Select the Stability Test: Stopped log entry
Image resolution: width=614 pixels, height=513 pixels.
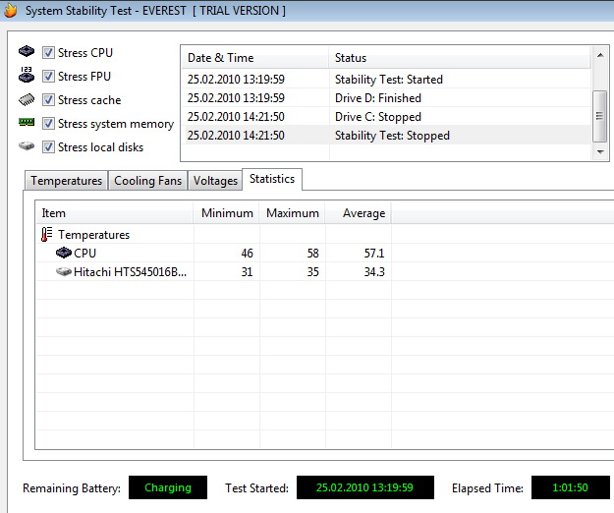click(392, 136)
